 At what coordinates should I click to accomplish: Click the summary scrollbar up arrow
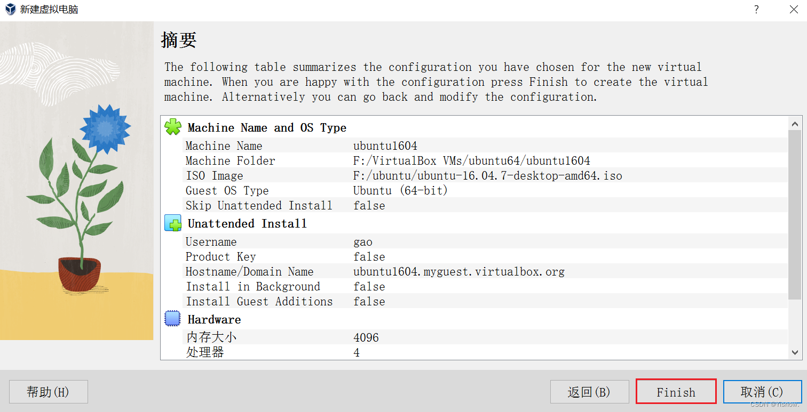[x=795, y=124]
